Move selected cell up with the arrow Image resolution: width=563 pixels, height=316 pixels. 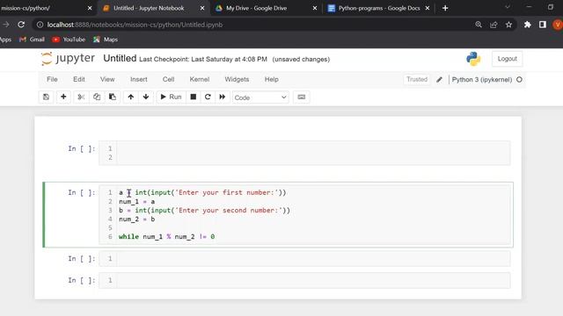(x=131, y=97)
